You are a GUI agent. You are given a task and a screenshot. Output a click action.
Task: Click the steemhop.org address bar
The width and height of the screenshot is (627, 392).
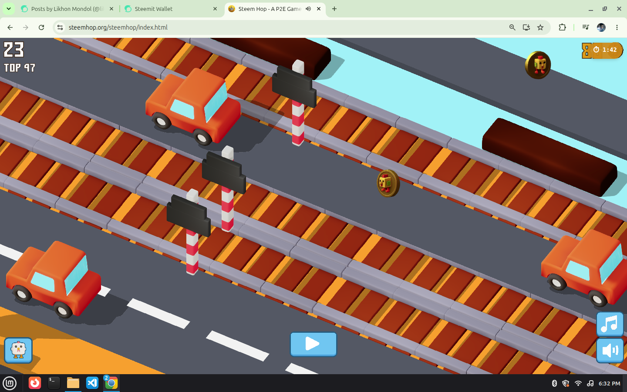[283, 27]
